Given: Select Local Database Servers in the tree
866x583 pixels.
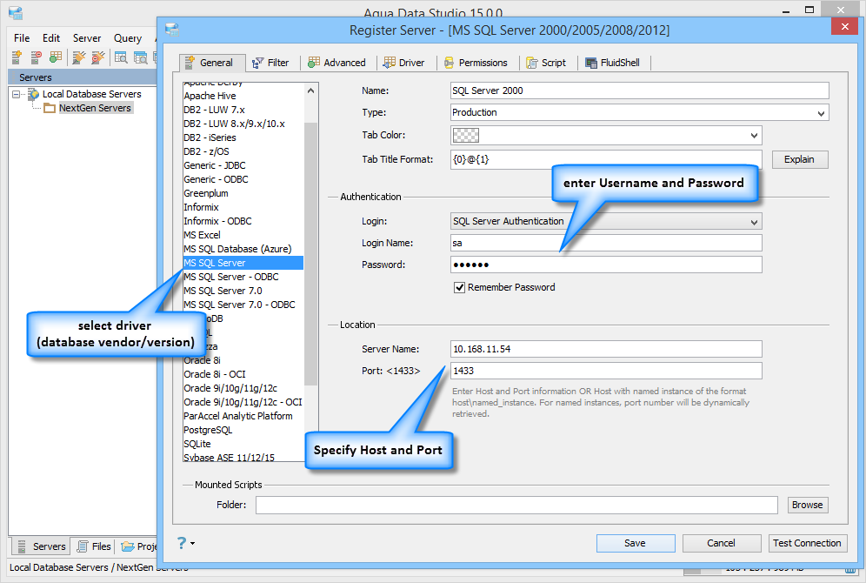Looking at the screenshot, I should [x=91, y=95].
